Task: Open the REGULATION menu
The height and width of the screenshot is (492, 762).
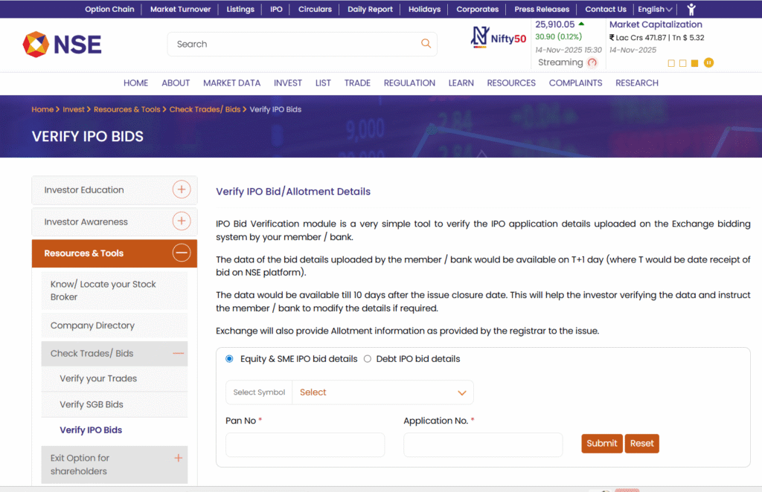Action: (x=409, y=83)
